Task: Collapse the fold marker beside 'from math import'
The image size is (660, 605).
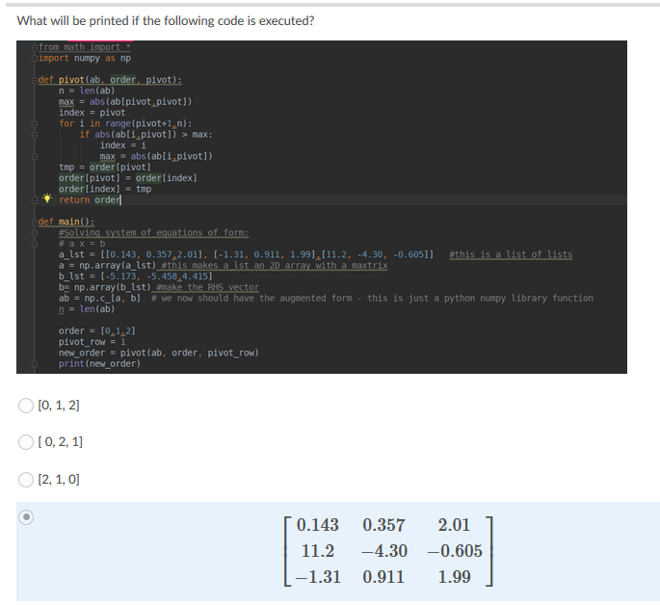Action: (35, 47)
